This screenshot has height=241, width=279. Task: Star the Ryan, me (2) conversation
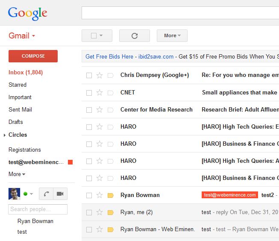[100, 212]
